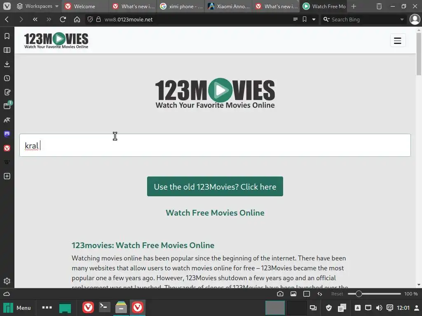Switch to the Xiaomi Anno tab

228,6
